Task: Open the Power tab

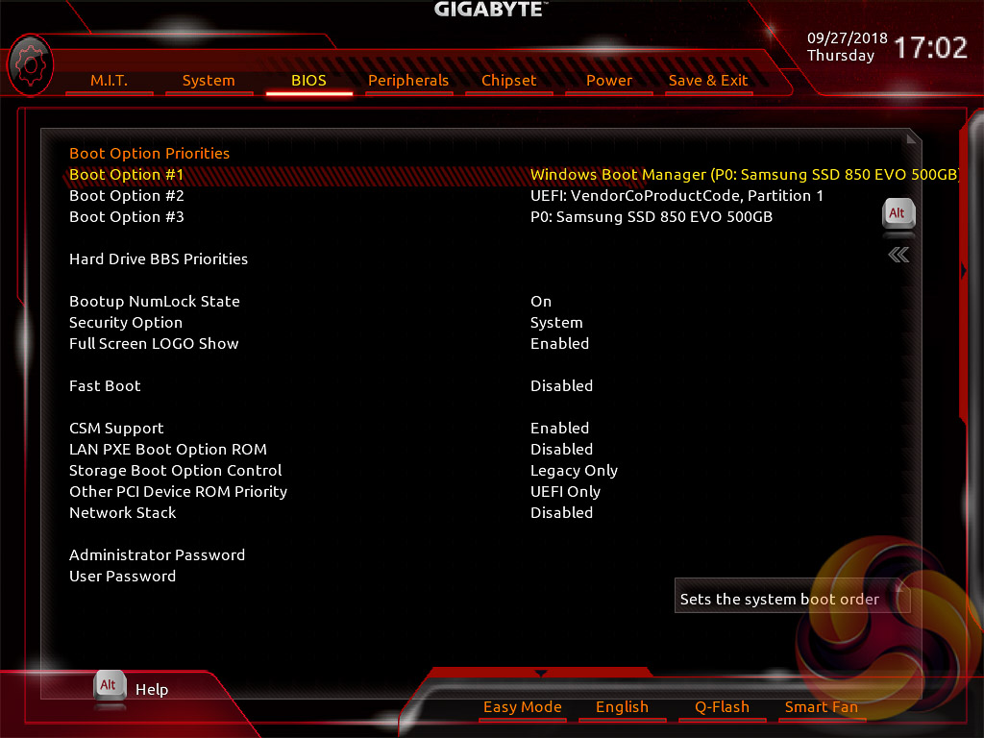Action: coord(608,81)
